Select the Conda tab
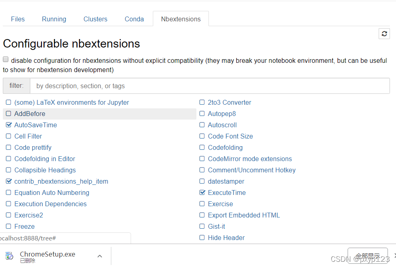The height and width of the screenshot is (267, 396). click(x=134, y=19)
